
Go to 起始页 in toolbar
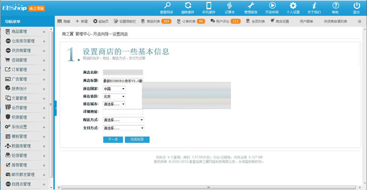click(101, 21)
